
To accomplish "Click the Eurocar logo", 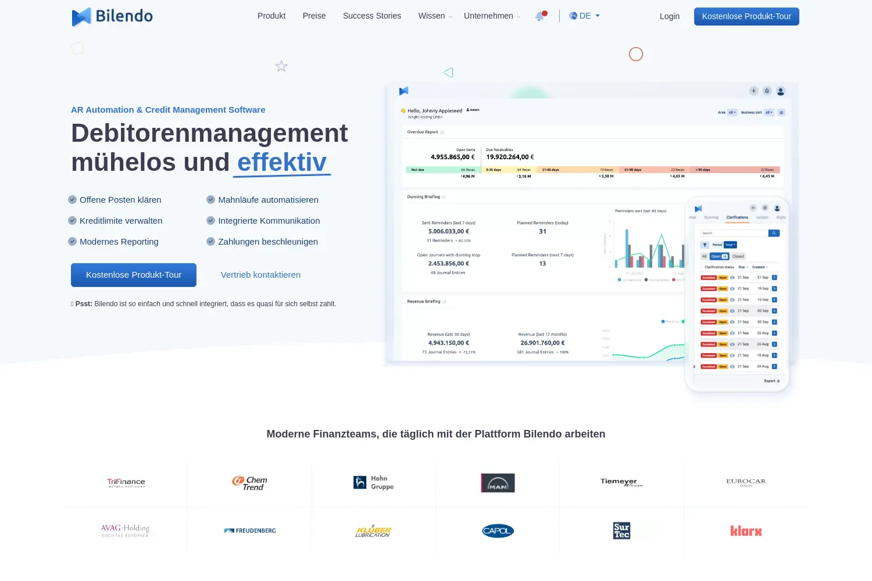I will click(x=746, y=482).
